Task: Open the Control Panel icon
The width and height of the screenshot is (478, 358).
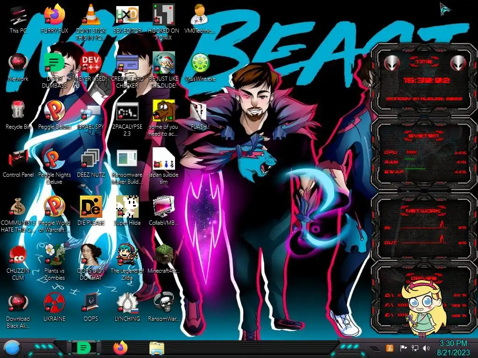Action: click(x=18, y=164)
